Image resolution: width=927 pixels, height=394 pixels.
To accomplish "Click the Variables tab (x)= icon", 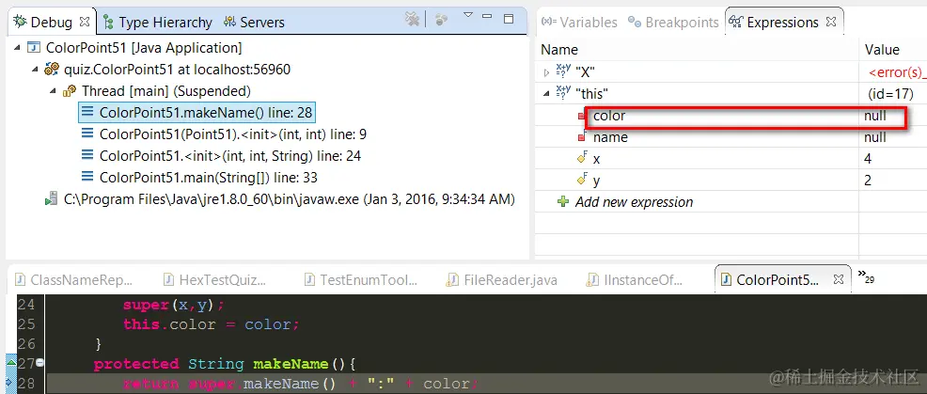I will click(x=549, y=22).
